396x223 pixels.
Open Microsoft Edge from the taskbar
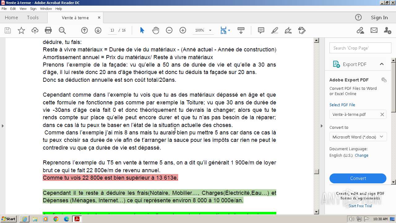(66, 219)
